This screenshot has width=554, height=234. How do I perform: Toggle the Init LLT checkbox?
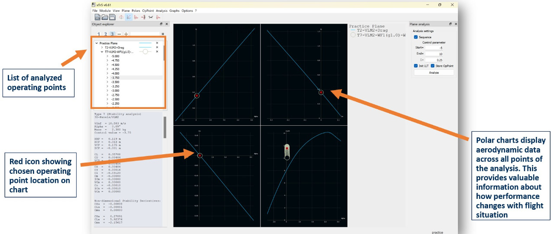(x=416, y=66)
